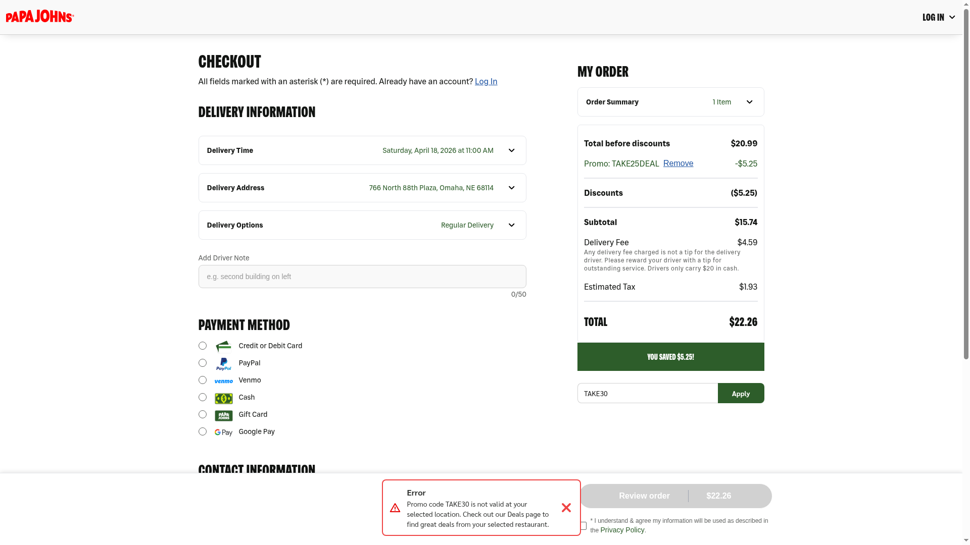Click the PAYMENT METHOD heading

[244, 324]
